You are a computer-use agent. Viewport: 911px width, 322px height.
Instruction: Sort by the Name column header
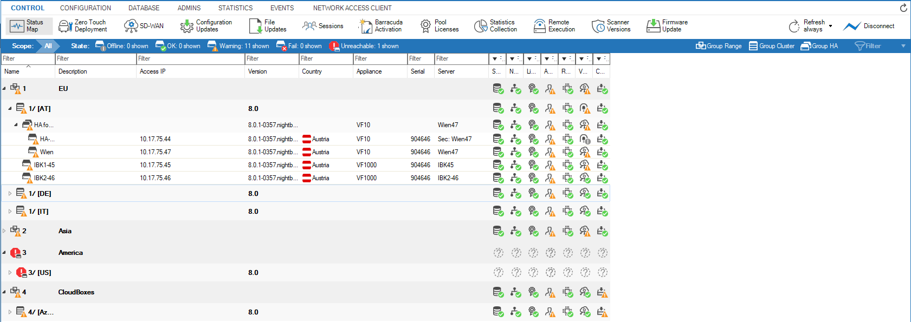click(28, 71)
